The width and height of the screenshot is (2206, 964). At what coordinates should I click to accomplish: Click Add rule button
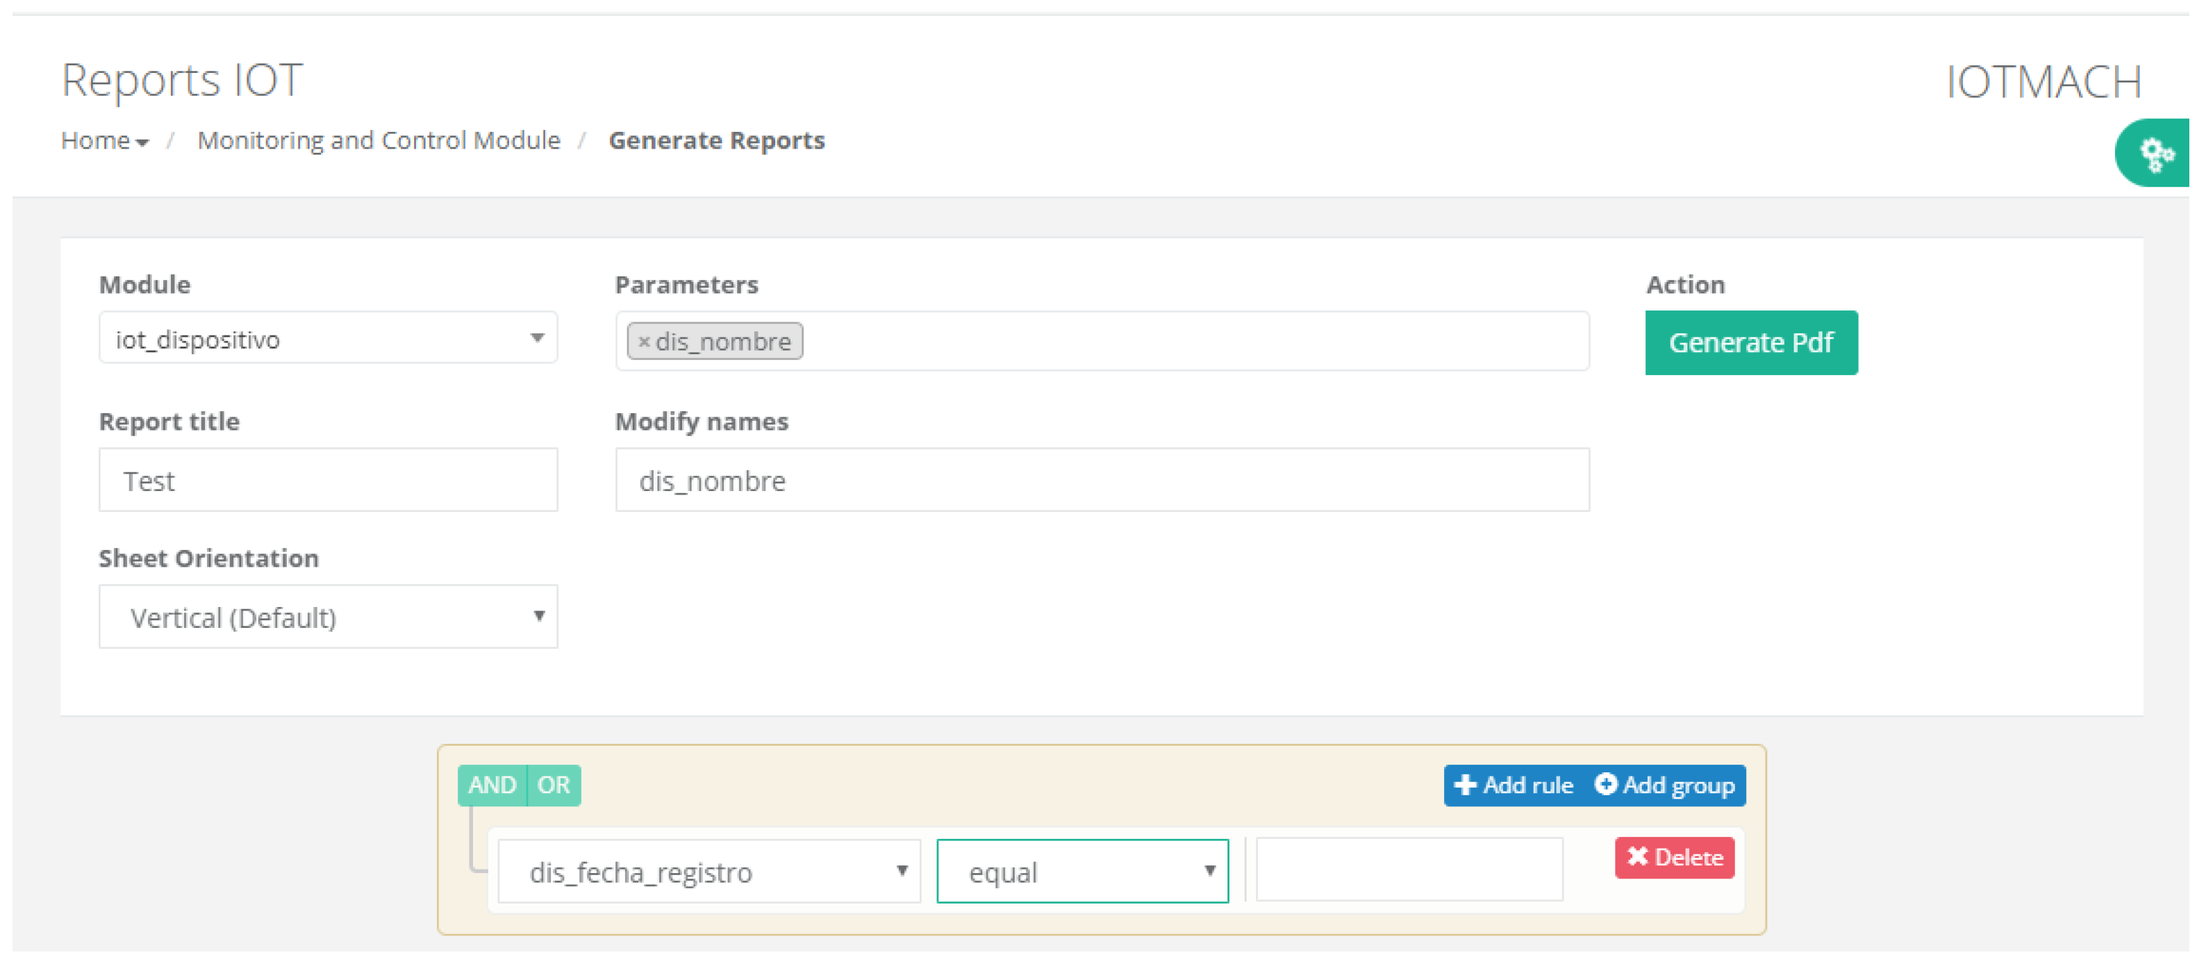(1513, 785)
